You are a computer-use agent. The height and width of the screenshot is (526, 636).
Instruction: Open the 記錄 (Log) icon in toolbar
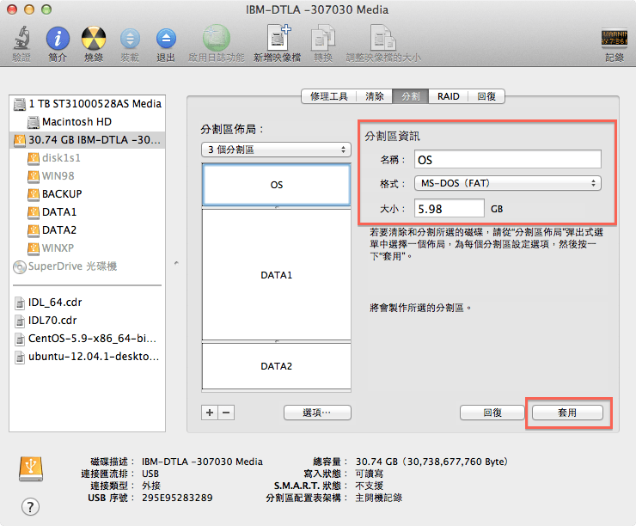tap(614, 39)
